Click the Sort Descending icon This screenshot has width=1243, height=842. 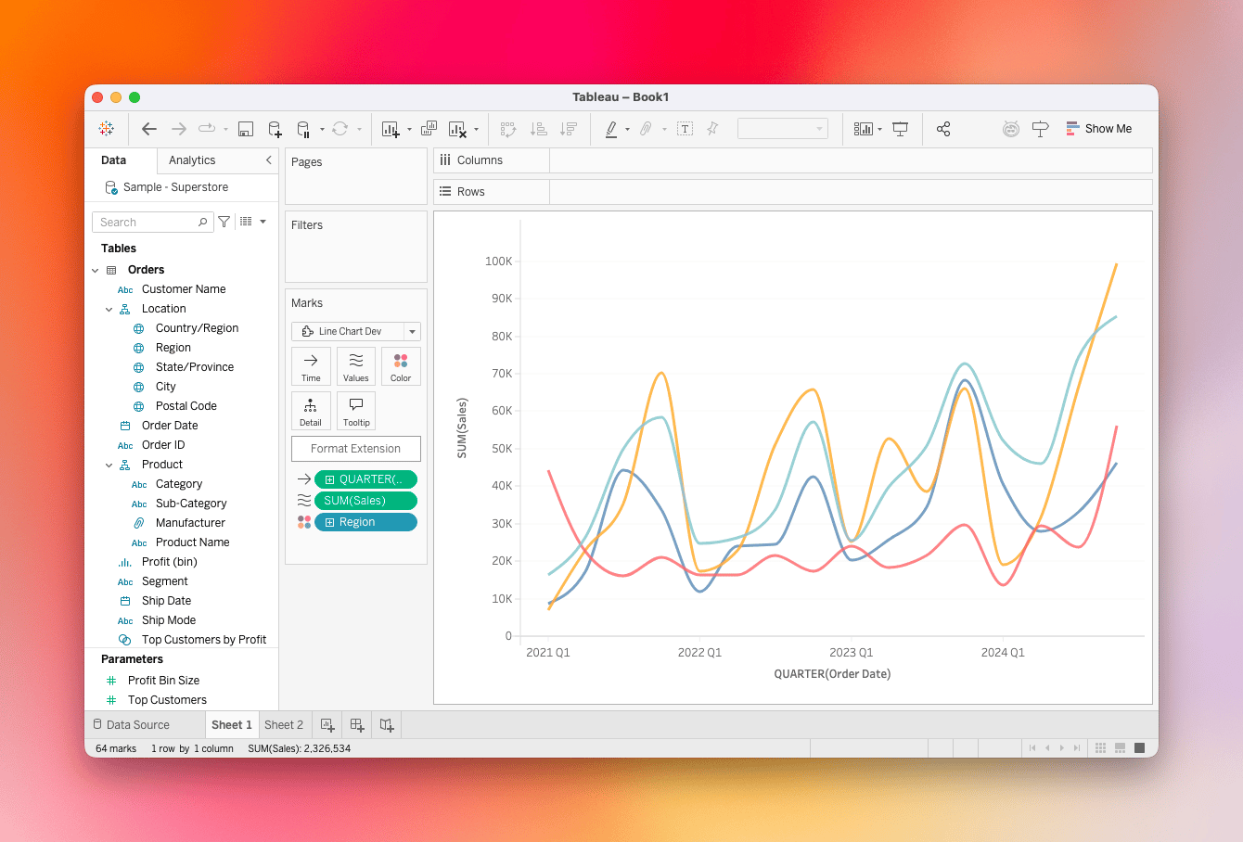point(569,129)
